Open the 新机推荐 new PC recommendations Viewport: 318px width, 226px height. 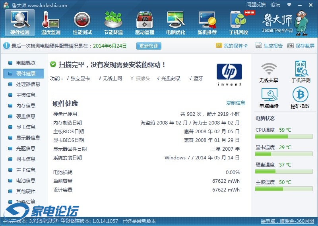point(207,23)
